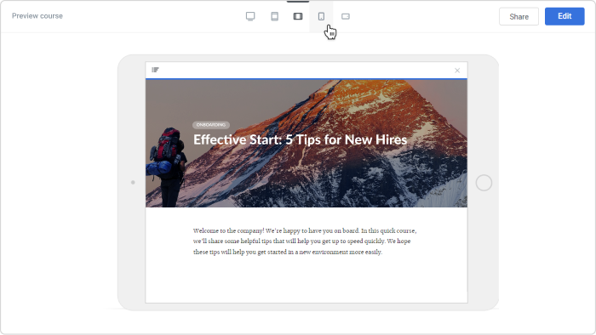Close the course preview with X
596x335 pixels.
tap(457, 71)
